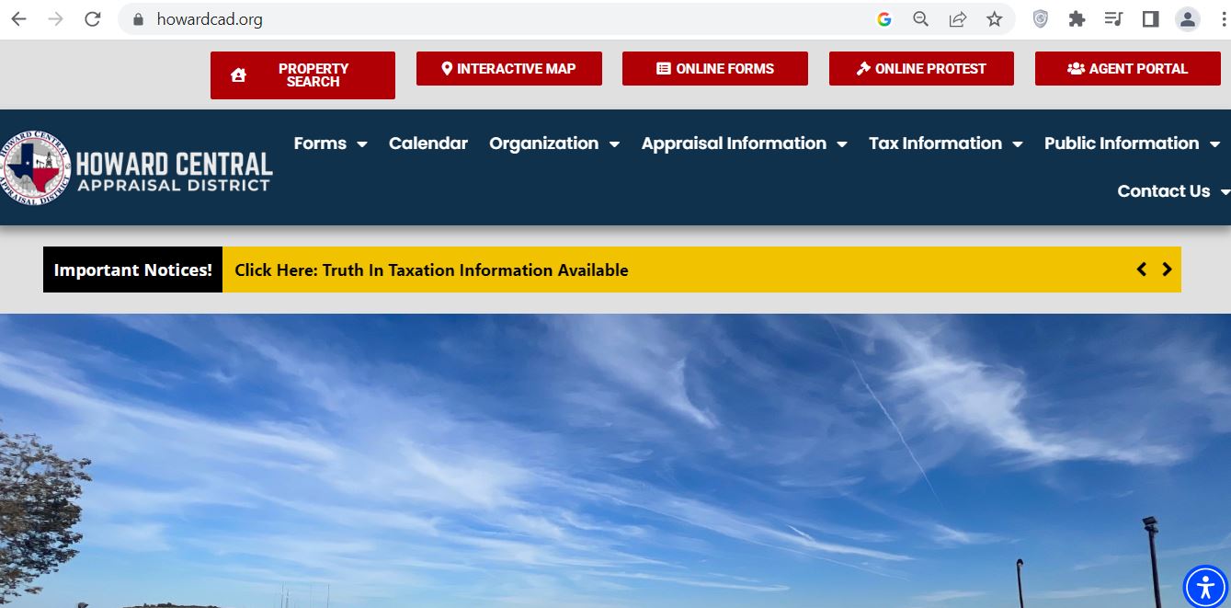
Task: Open the ONLINE FORMS button
Action: pyautogui.click(x=715, y=68)
